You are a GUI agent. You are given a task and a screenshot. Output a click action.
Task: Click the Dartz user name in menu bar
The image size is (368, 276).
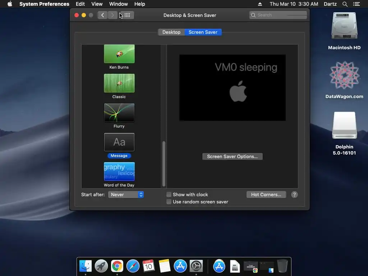[x=330, y=4]
